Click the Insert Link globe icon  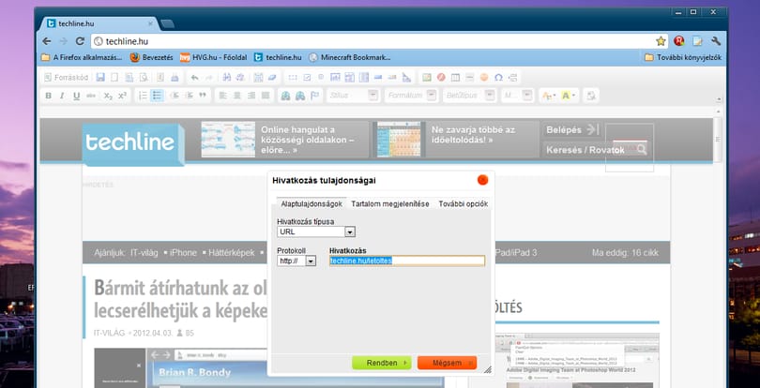pyautogui.click(x=285, y=96)
